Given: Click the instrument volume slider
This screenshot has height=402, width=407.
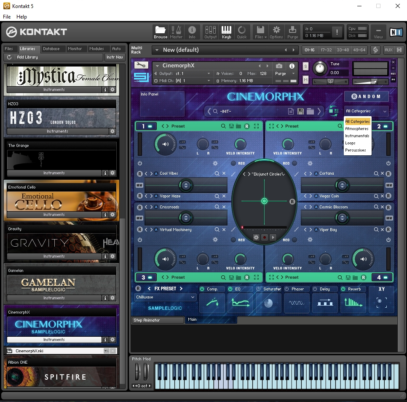Looking at the screenshot, I should [x=370, y=82].
